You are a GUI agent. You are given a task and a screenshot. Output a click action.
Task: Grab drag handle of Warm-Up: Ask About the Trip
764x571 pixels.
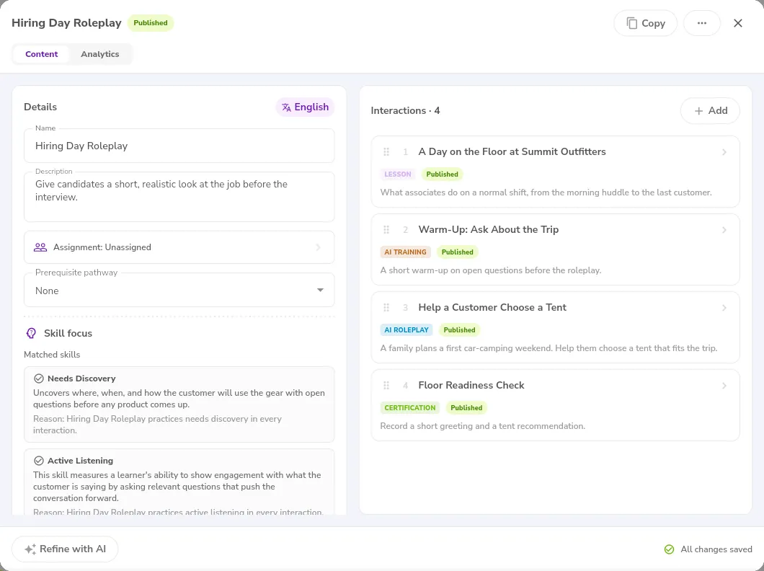coord(386,229)
